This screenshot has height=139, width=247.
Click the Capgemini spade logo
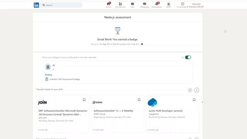[x=152, y=102]
